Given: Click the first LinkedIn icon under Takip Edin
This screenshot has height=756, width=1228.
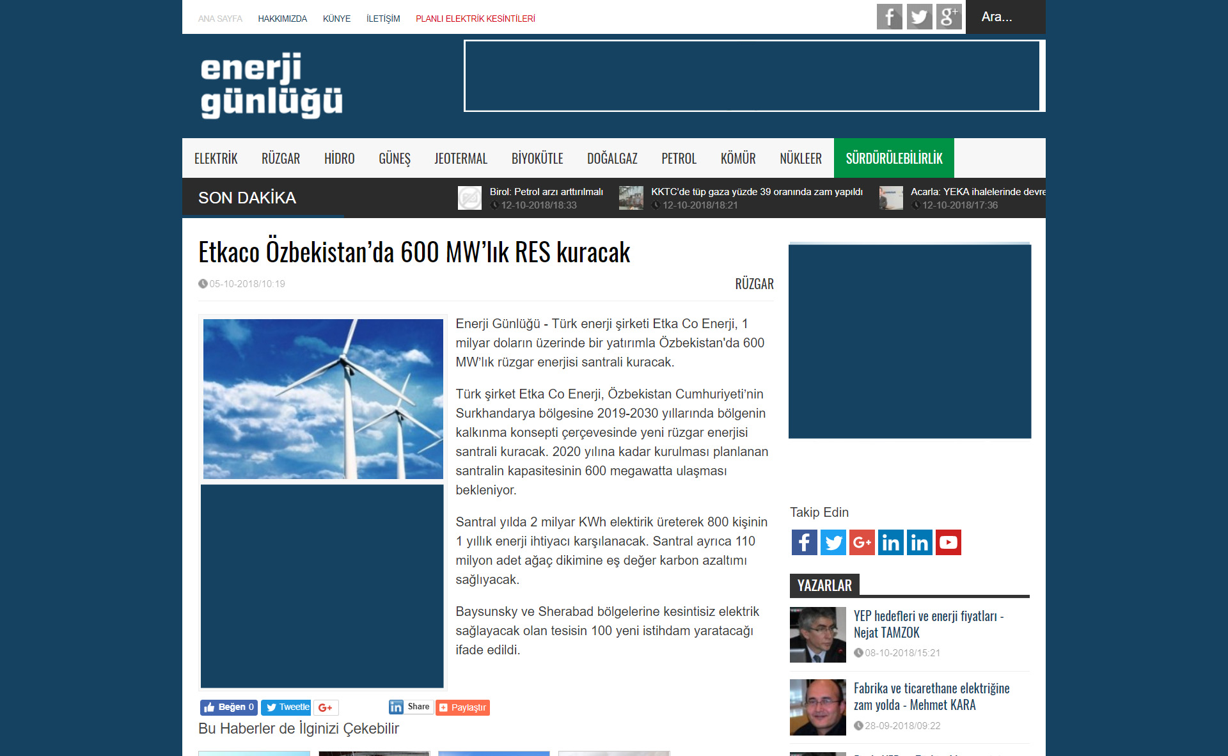Looking at the screenshot, I should coord(890,542).
